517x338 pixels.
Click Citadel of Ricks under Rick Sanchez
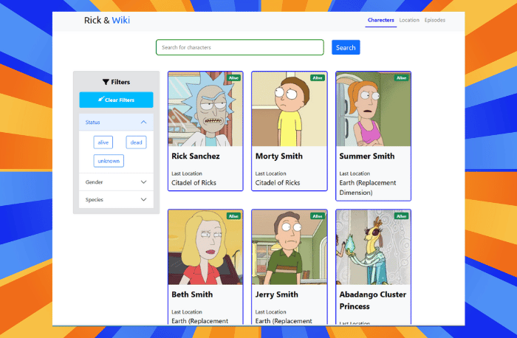tap(194, 183)
